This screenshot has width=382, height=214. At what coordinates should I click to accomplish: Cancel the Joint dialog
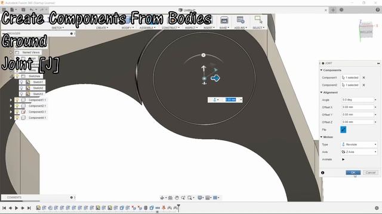point(370,172)
